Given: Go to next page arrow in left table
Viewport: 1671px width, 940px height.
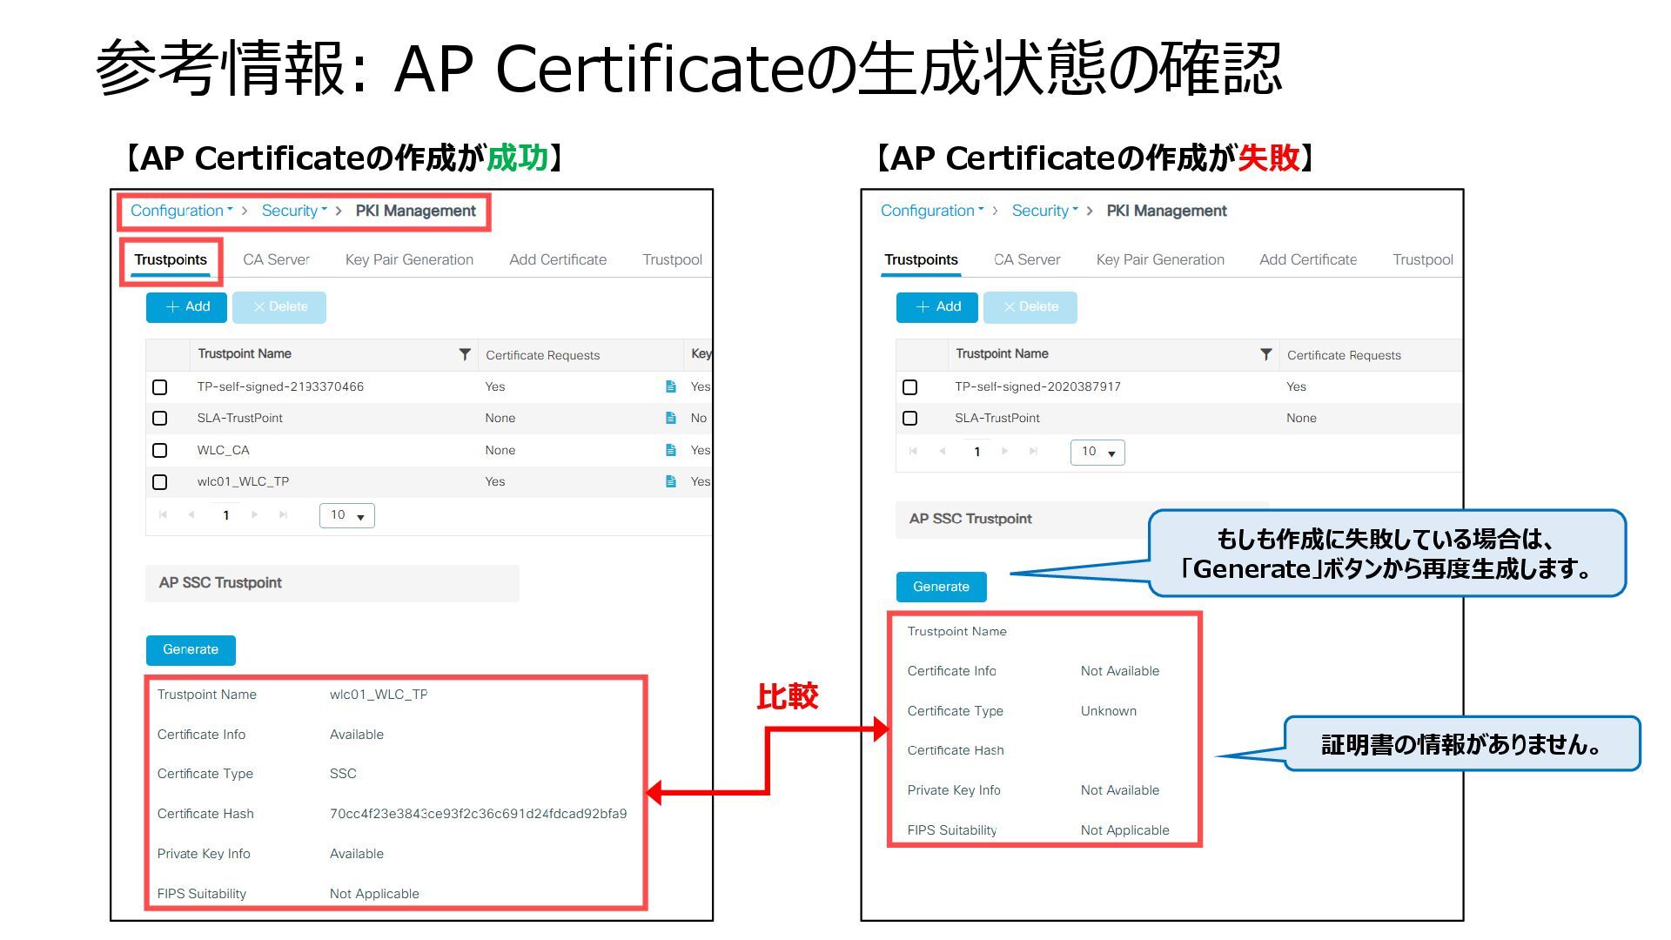Looking at the screenshot, I should 254,515.
